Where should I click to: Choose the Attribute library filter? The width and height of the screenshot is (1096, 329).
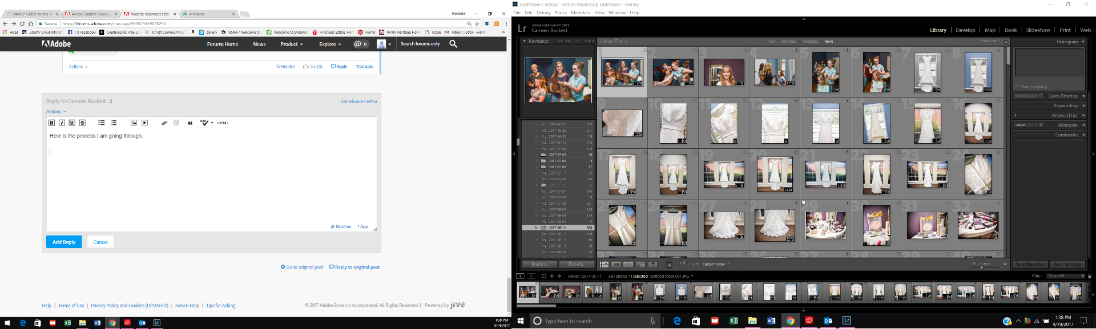pyautogui.click(x=789, y=42)
